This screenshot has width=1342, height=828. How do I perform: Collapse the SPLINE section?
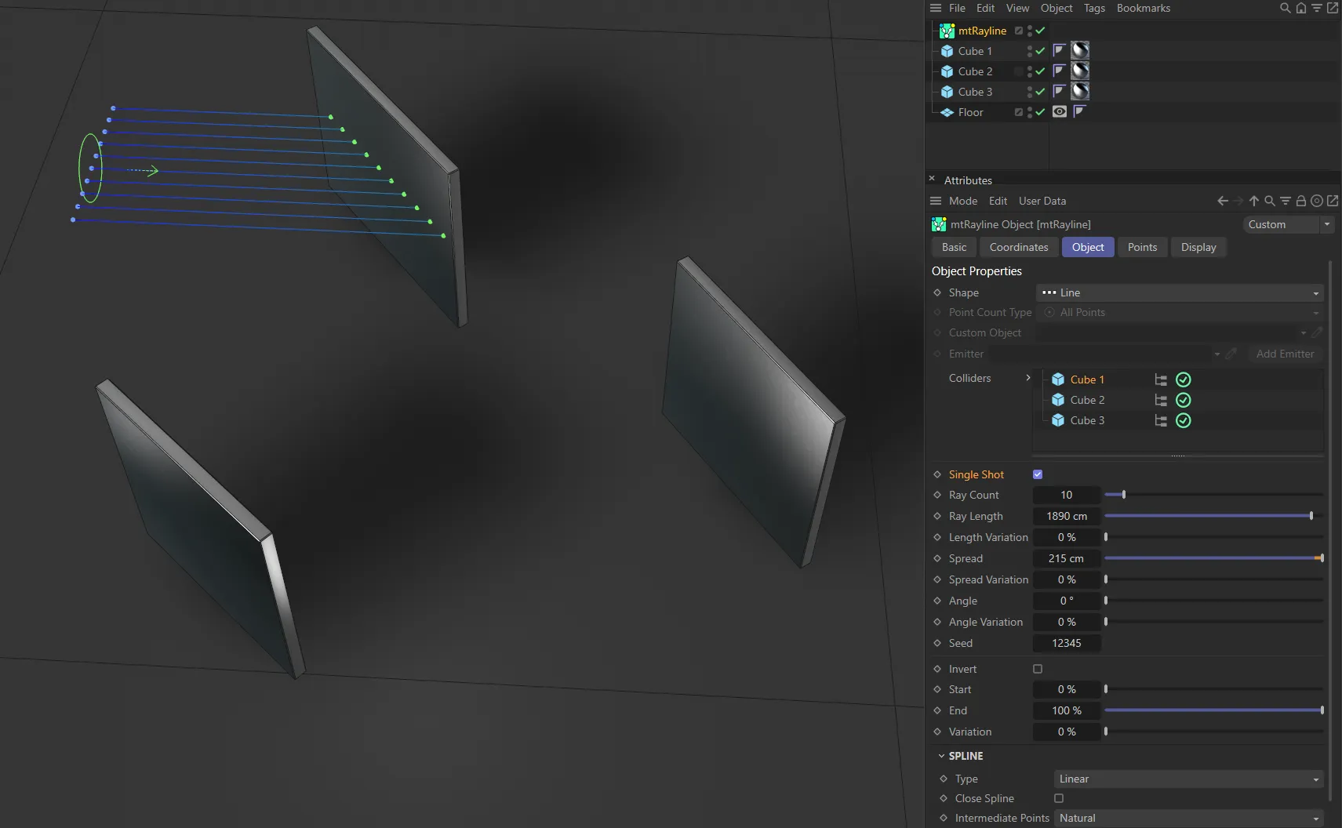click(941, 756)
